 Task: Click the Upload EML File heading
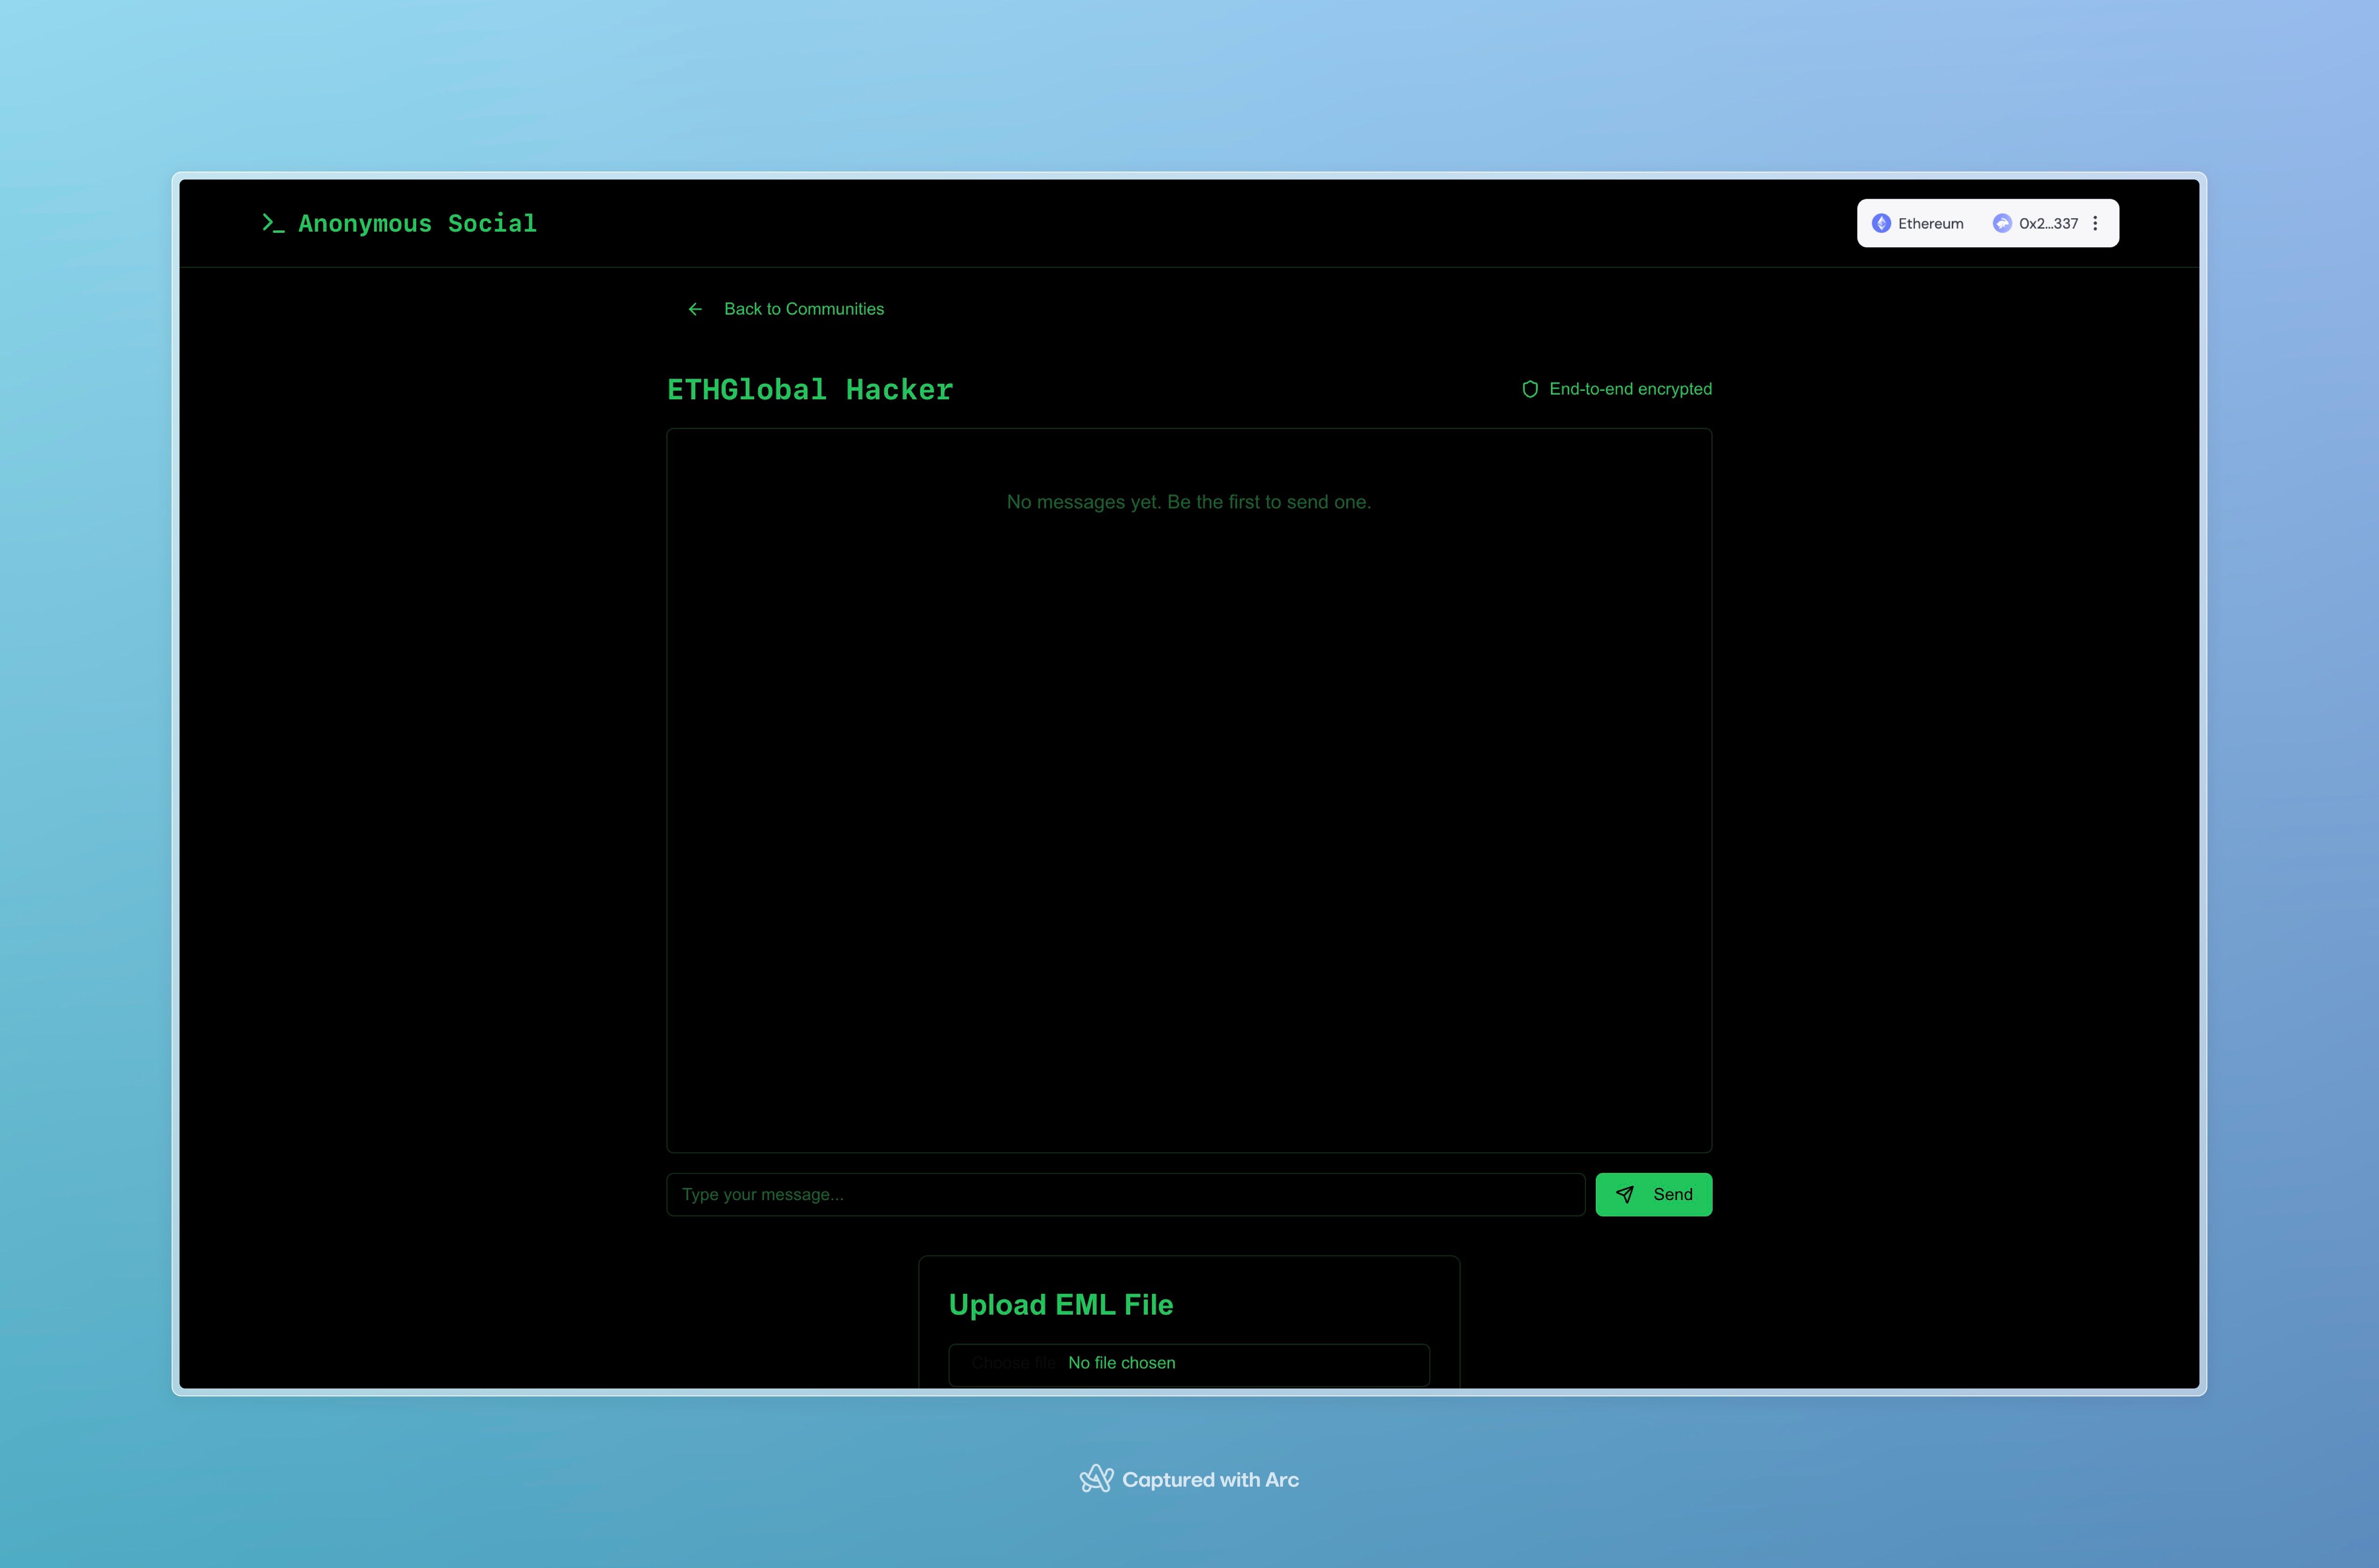(1060, 1304)
